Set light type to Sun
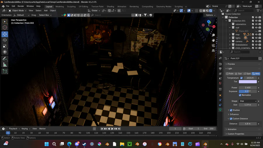This screenshot has width=263, height=148. (x=238, y=74)
